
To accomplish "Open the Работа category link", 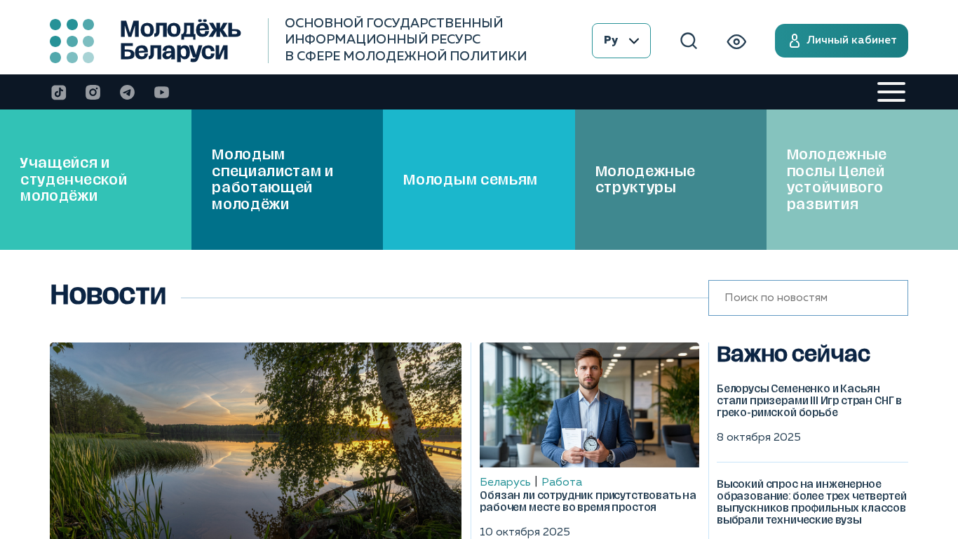I will (x=562, y=482).
